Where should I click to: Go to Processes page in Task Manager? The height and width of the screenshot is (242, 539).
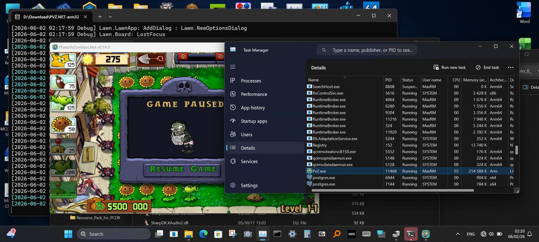pos(266,81)
